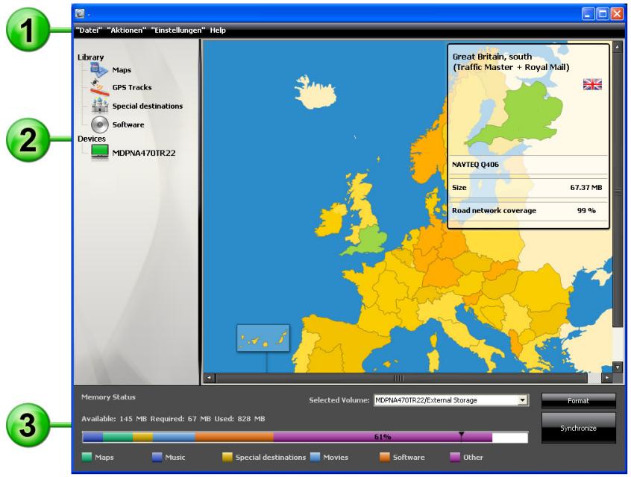This screenshot has height=477, width=631.
Task: Click the orange Software legend swatch
Action: 384,457
